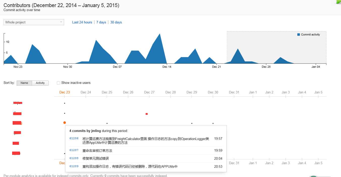Click the red commit marker under Dec 27
The width and height of the screenshot is (341, 177).
[146, 114]
